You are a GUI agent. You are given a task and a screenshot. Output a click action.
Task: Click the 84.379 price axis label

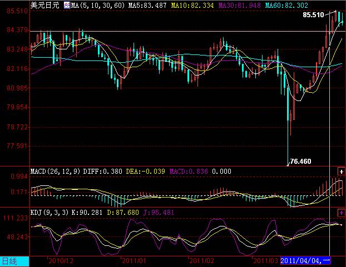(x=17, y=30)
